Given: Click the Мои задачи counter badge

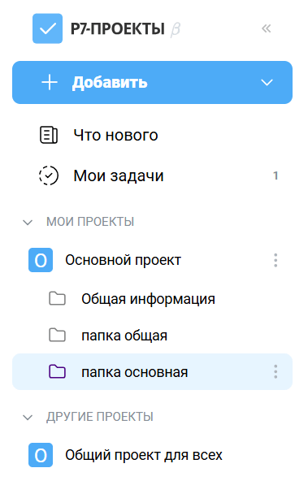Looking at the screenshot, I should tap(275, 175).
